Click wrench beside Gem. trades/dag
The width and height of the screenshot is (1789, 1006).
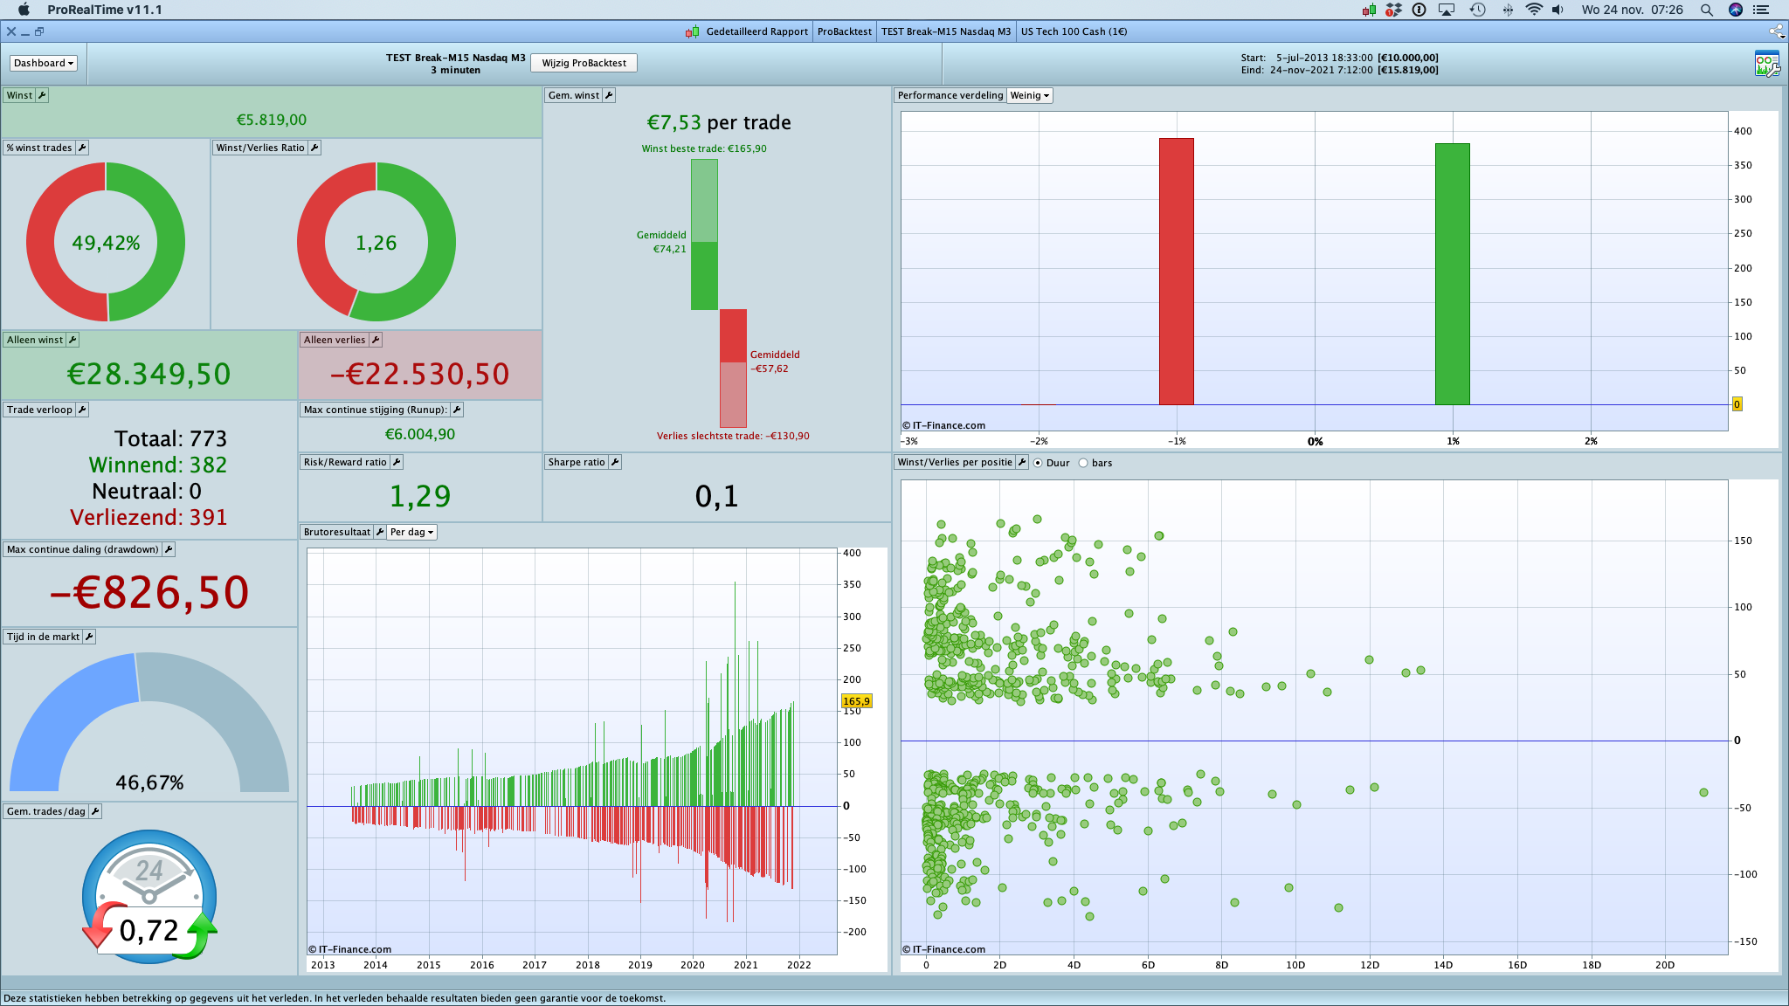tap(95, 811)
